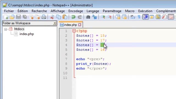Open the Paramétrage menu
The height and width of the screenshot is (99, 176).
(x=112, y=11)
